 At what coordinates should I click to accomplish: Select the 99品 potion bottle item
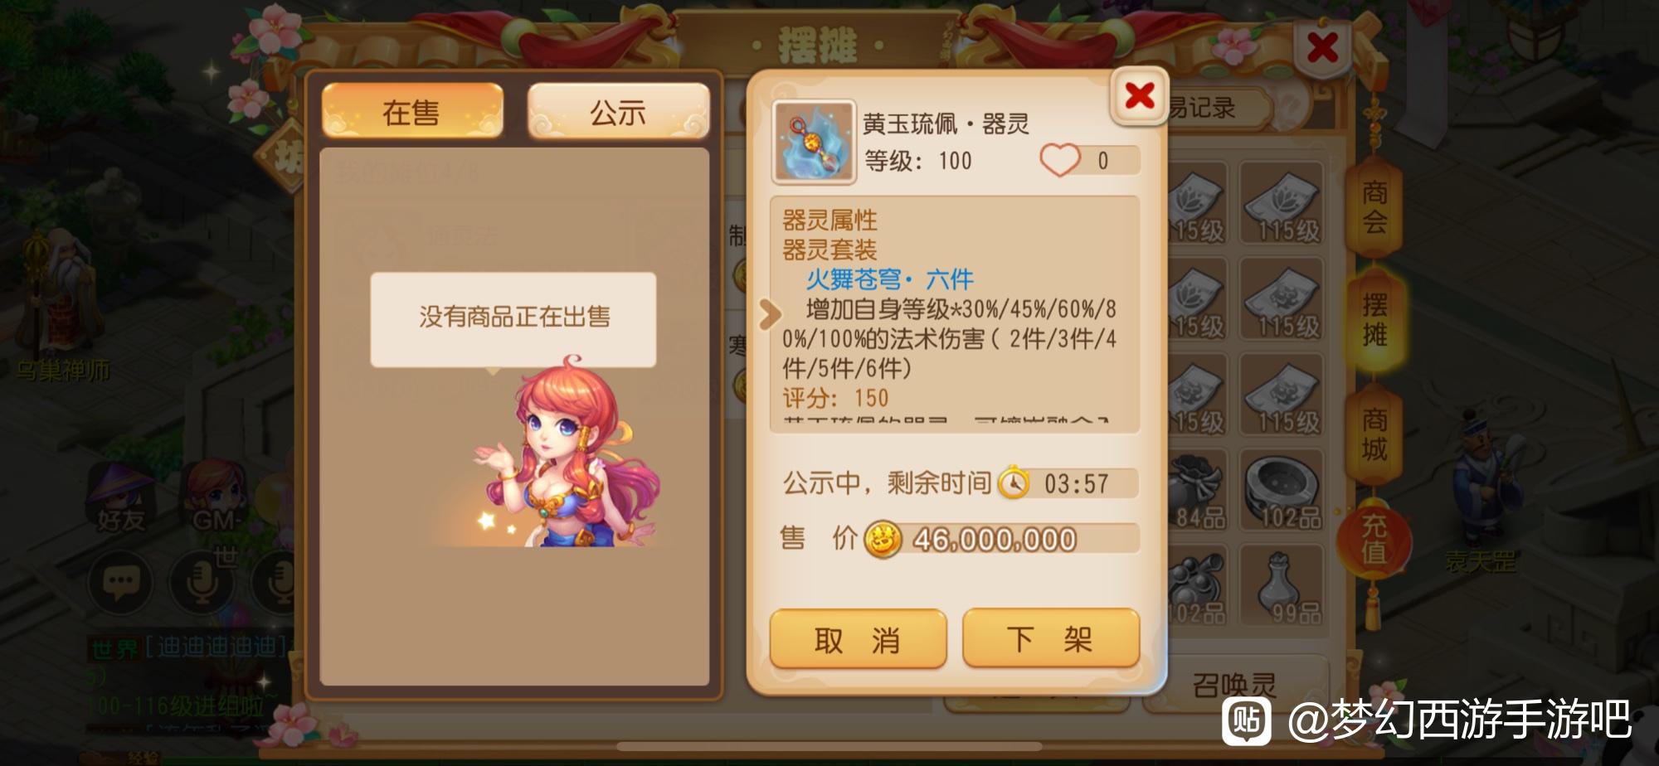[x=1281, y=585]
